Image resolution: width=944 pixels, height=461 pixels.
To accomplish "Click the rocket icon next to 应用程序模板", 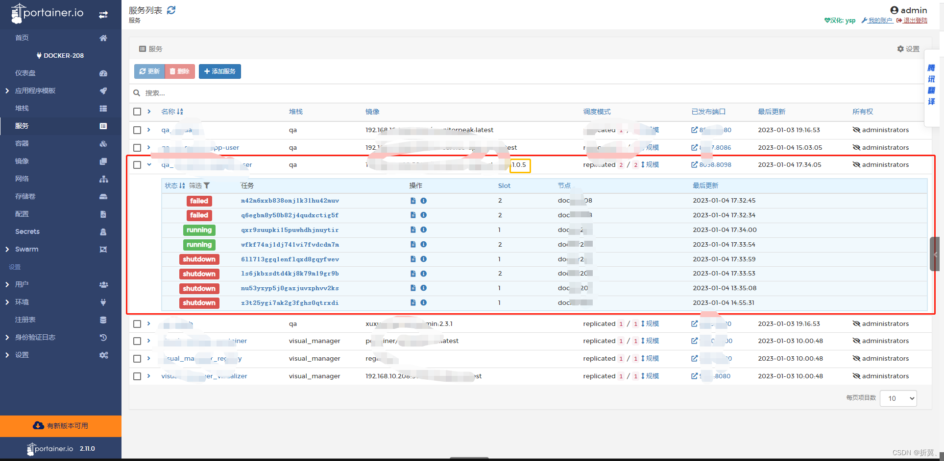I will tap(103, 91).
